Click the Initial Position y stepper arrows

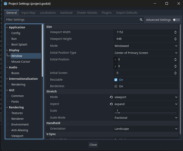[175, 66]
